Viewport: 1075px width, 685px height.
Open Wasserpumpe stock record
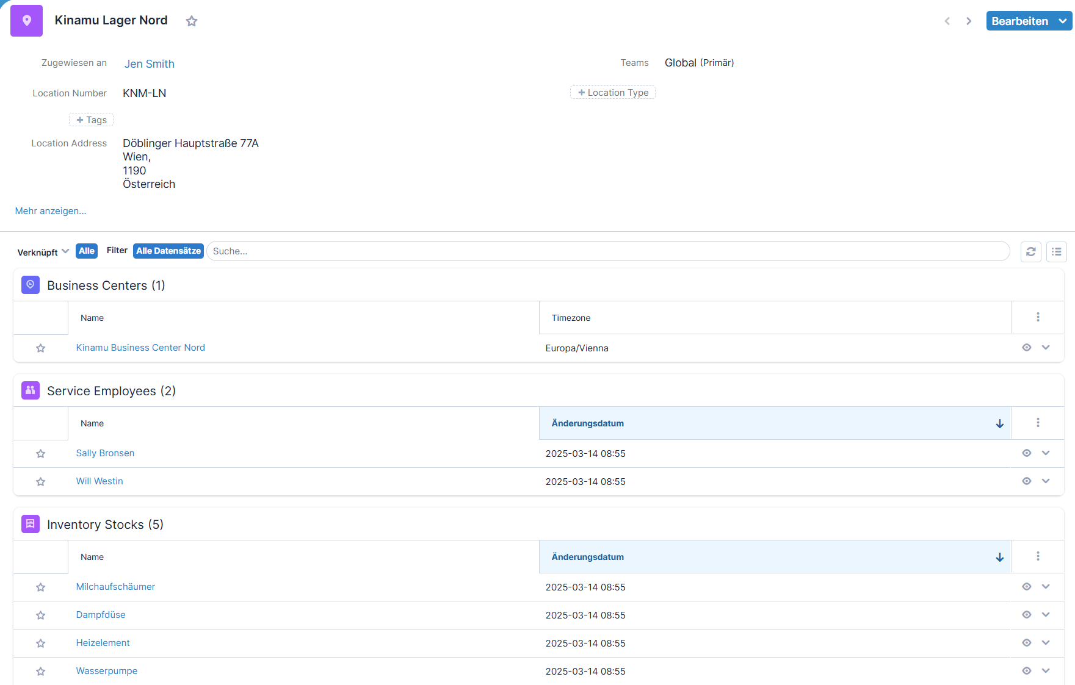pos(107,671)
